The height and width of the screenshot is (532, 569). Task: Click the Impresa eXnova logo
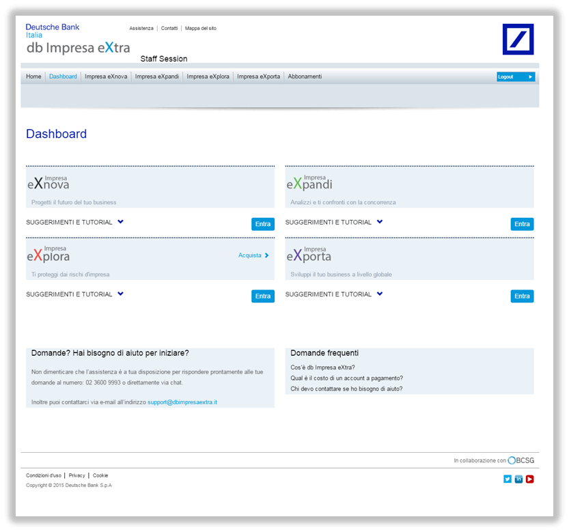pyautogui.click(x=48, y=183)
